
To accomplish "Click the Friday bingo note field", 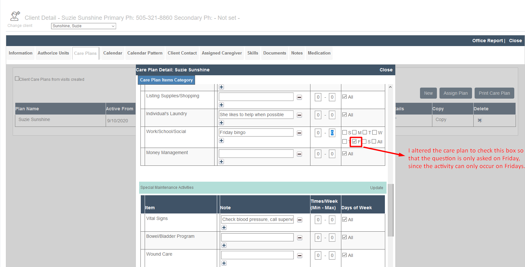I will tap(256, 132).
